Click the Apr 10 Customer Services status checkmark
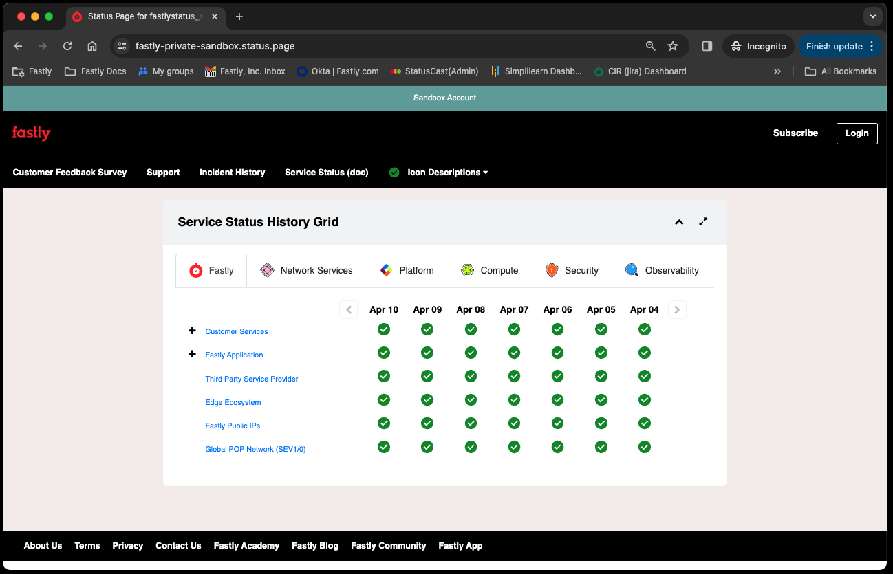The image size is (893, 574). [384, 329]
